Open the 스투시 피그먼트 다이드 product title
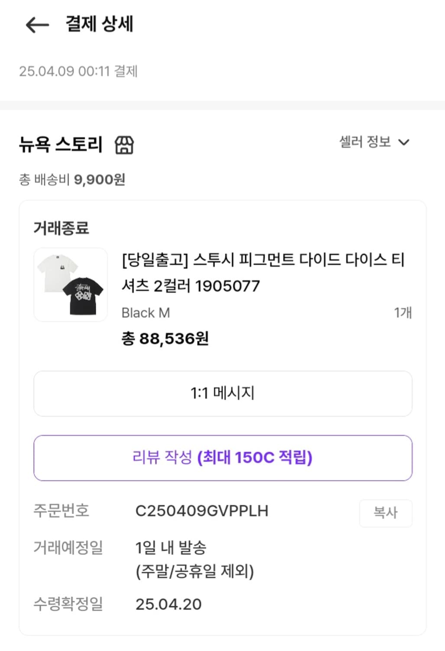 point(263,273)
